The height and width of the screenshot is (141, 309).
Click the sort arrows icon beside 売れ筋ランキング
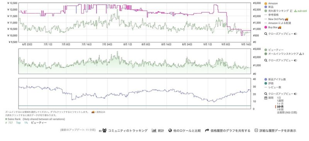[x=291, y=11]
